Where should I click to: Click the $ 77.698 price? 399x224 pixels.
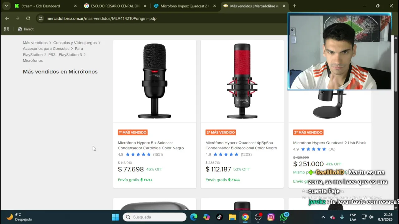coord(131,169)
